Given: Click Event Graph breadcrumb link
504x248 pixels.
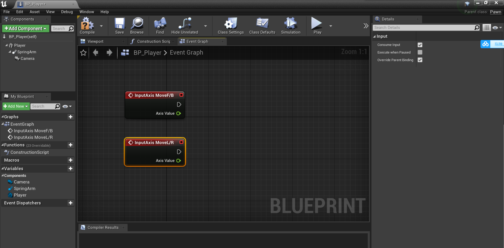Looking at the screenshot, I should tap(186, 53).
